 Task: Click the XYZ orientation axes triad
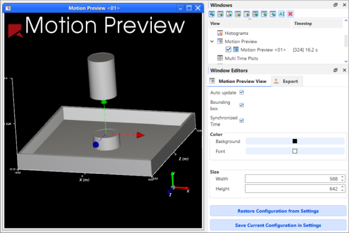pyautogui.click(x=177, y=185)
